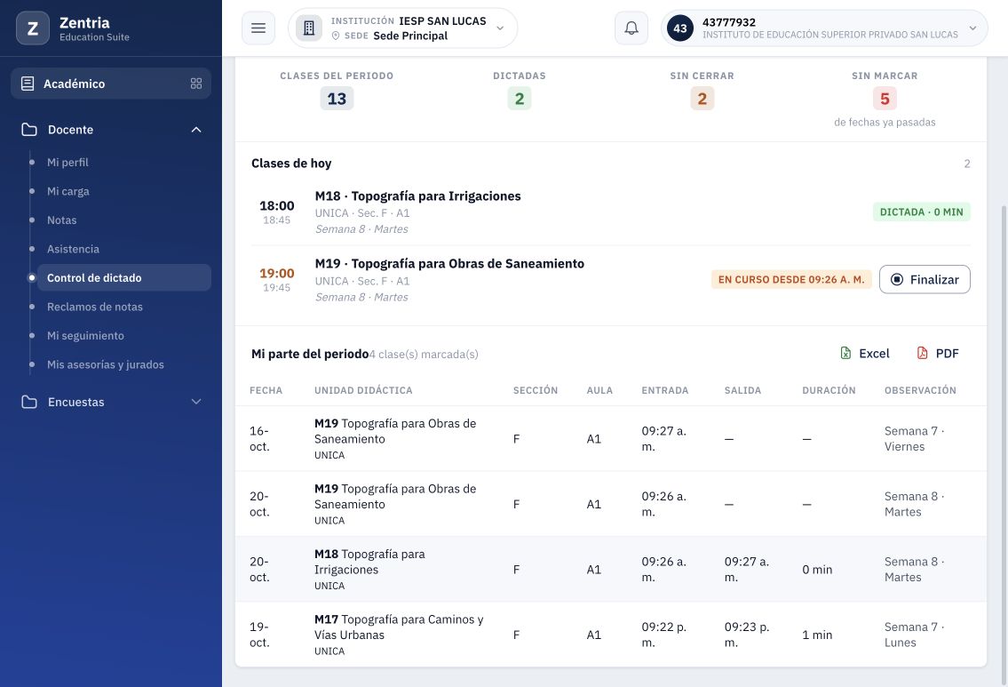Click the Sin cerrar count 2

[702, 99]
